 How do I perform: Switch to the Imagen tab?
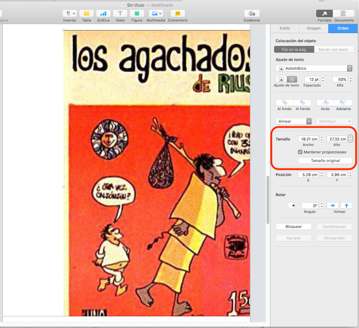[314, 28]
